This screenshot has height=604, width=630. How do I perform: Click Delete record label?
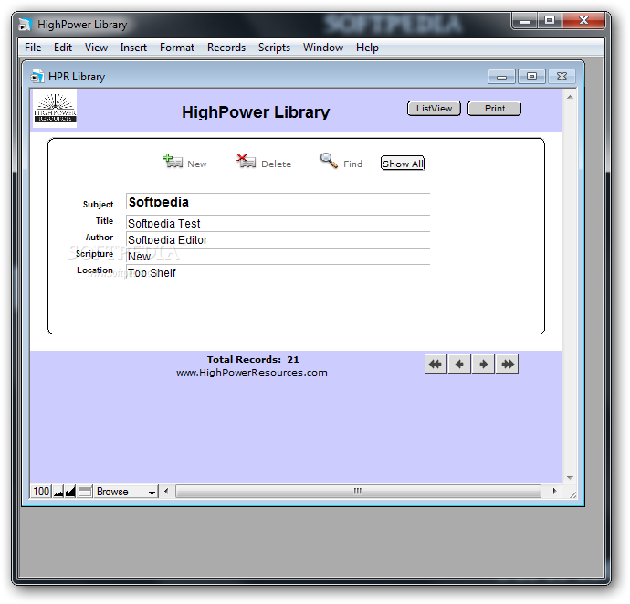point(276,164)
